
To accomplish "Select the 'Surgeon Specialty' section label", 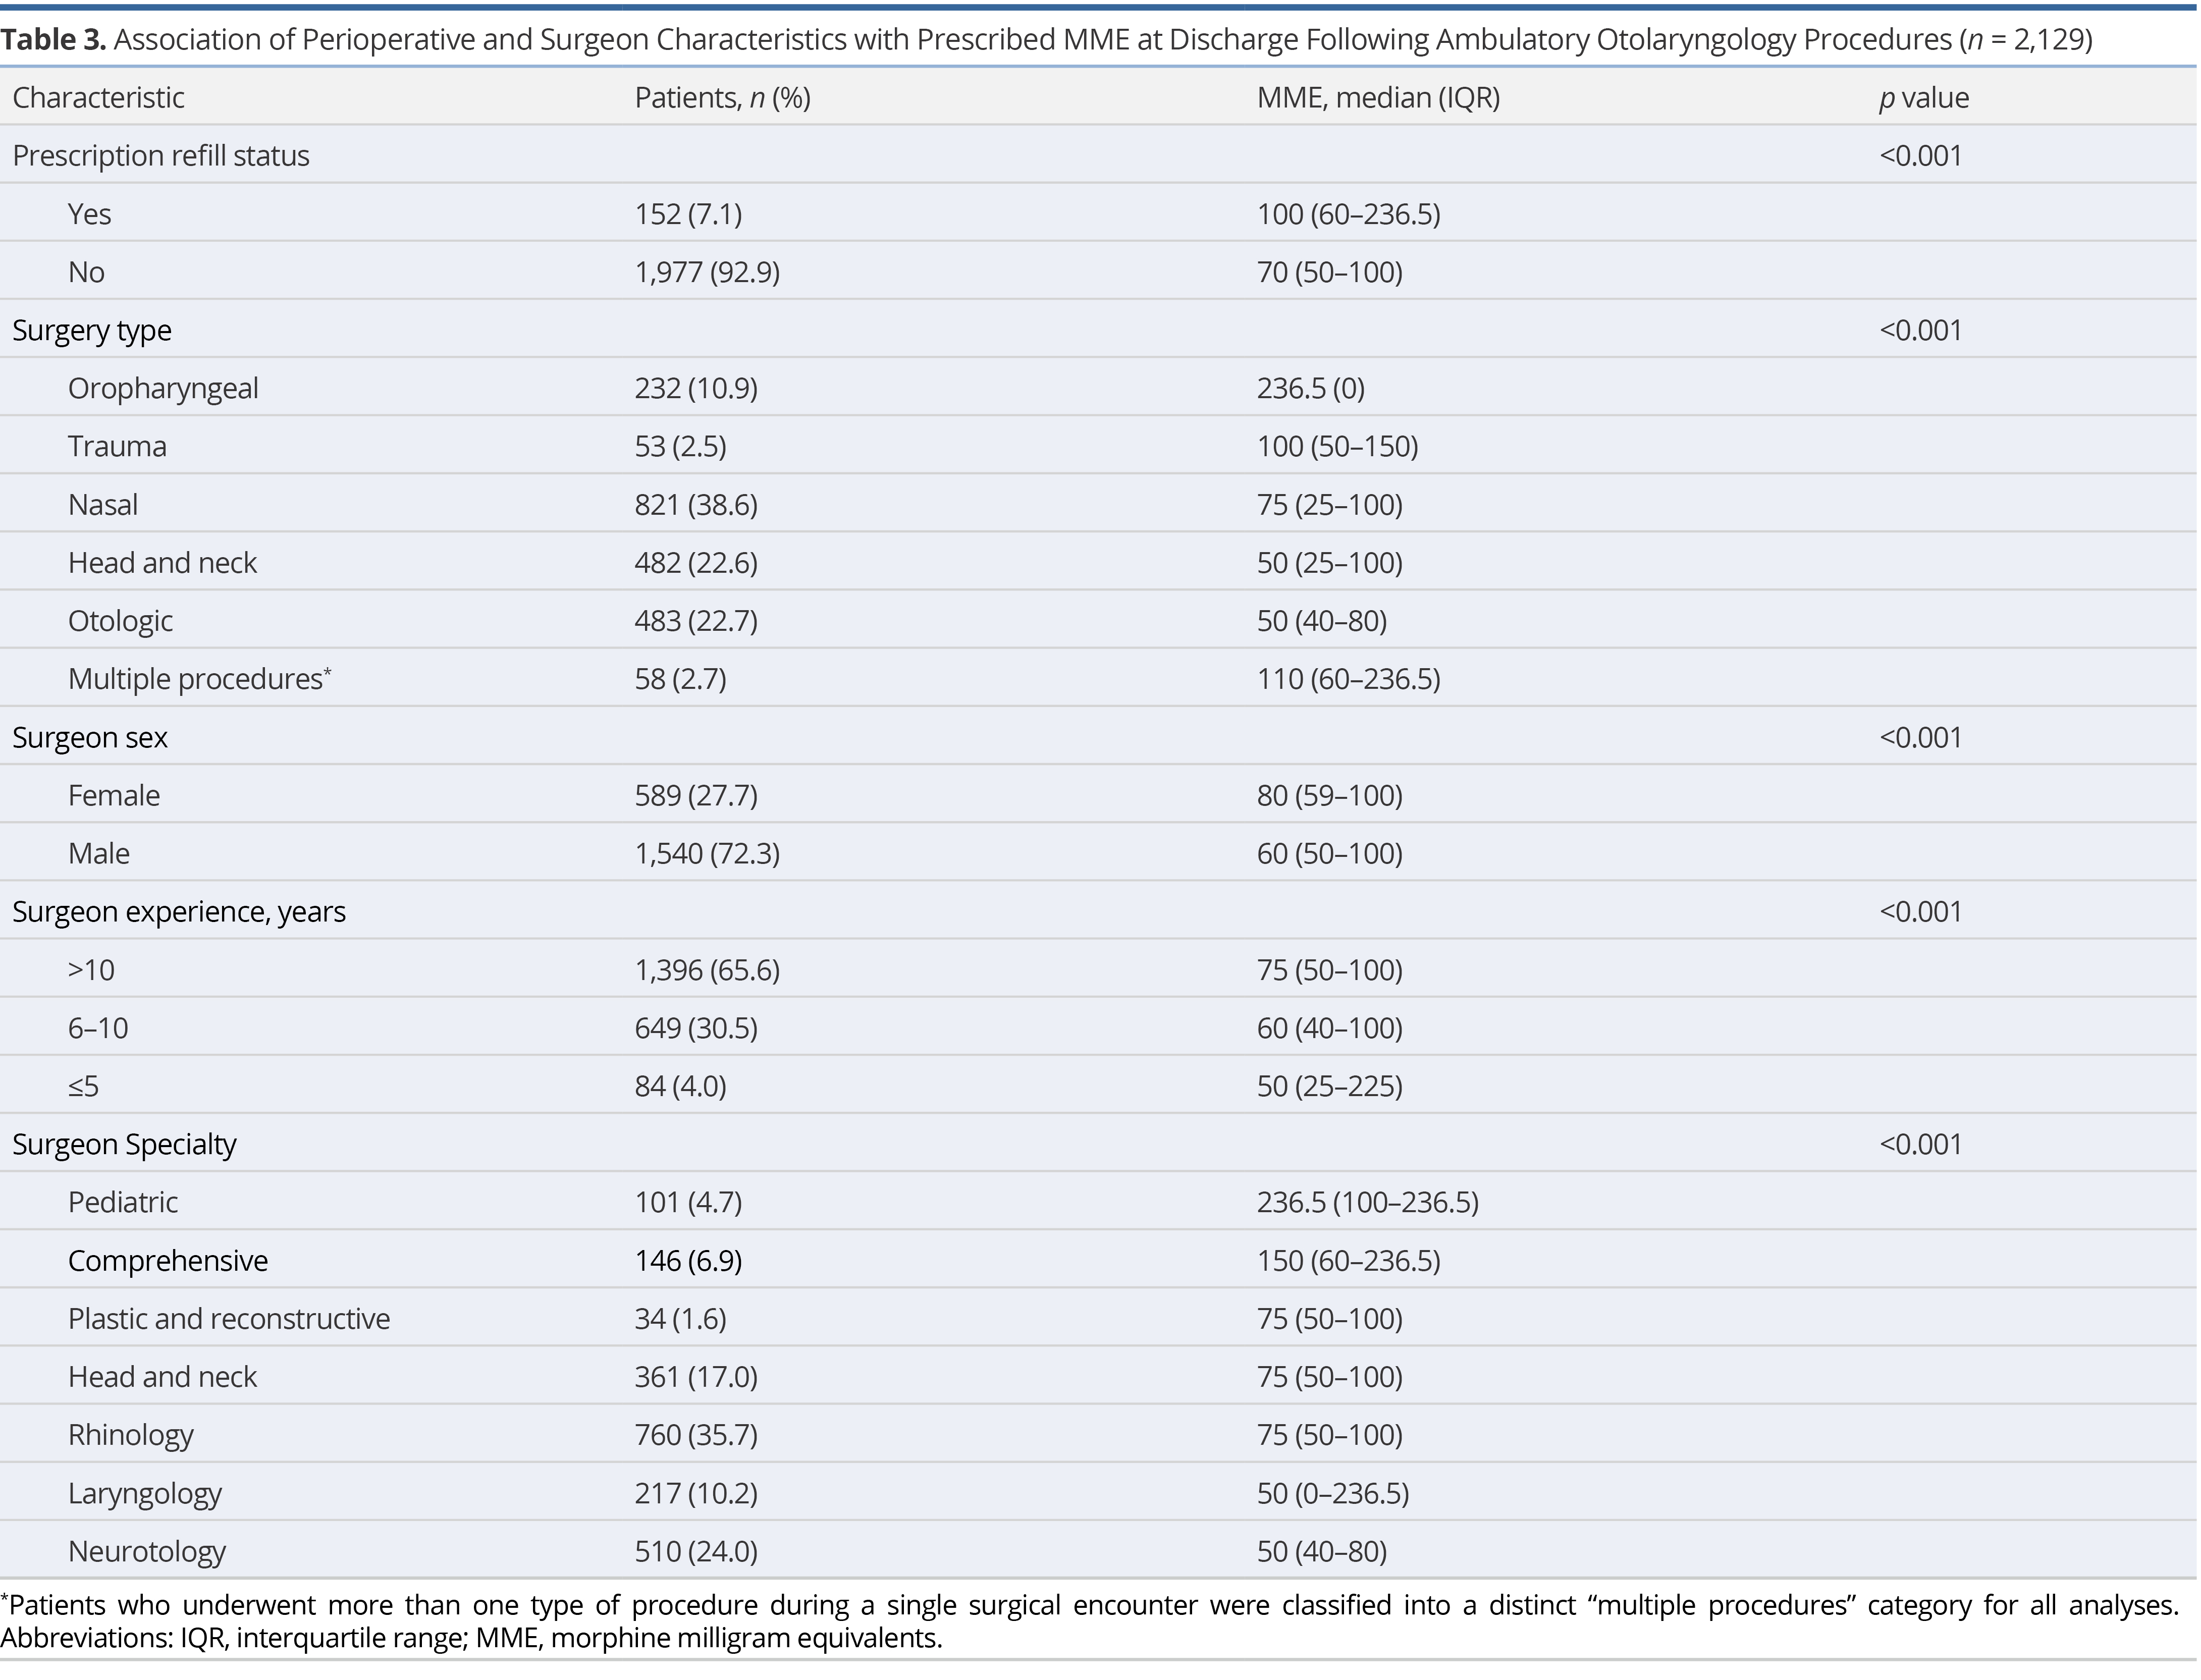I will tap(124, 1145).
